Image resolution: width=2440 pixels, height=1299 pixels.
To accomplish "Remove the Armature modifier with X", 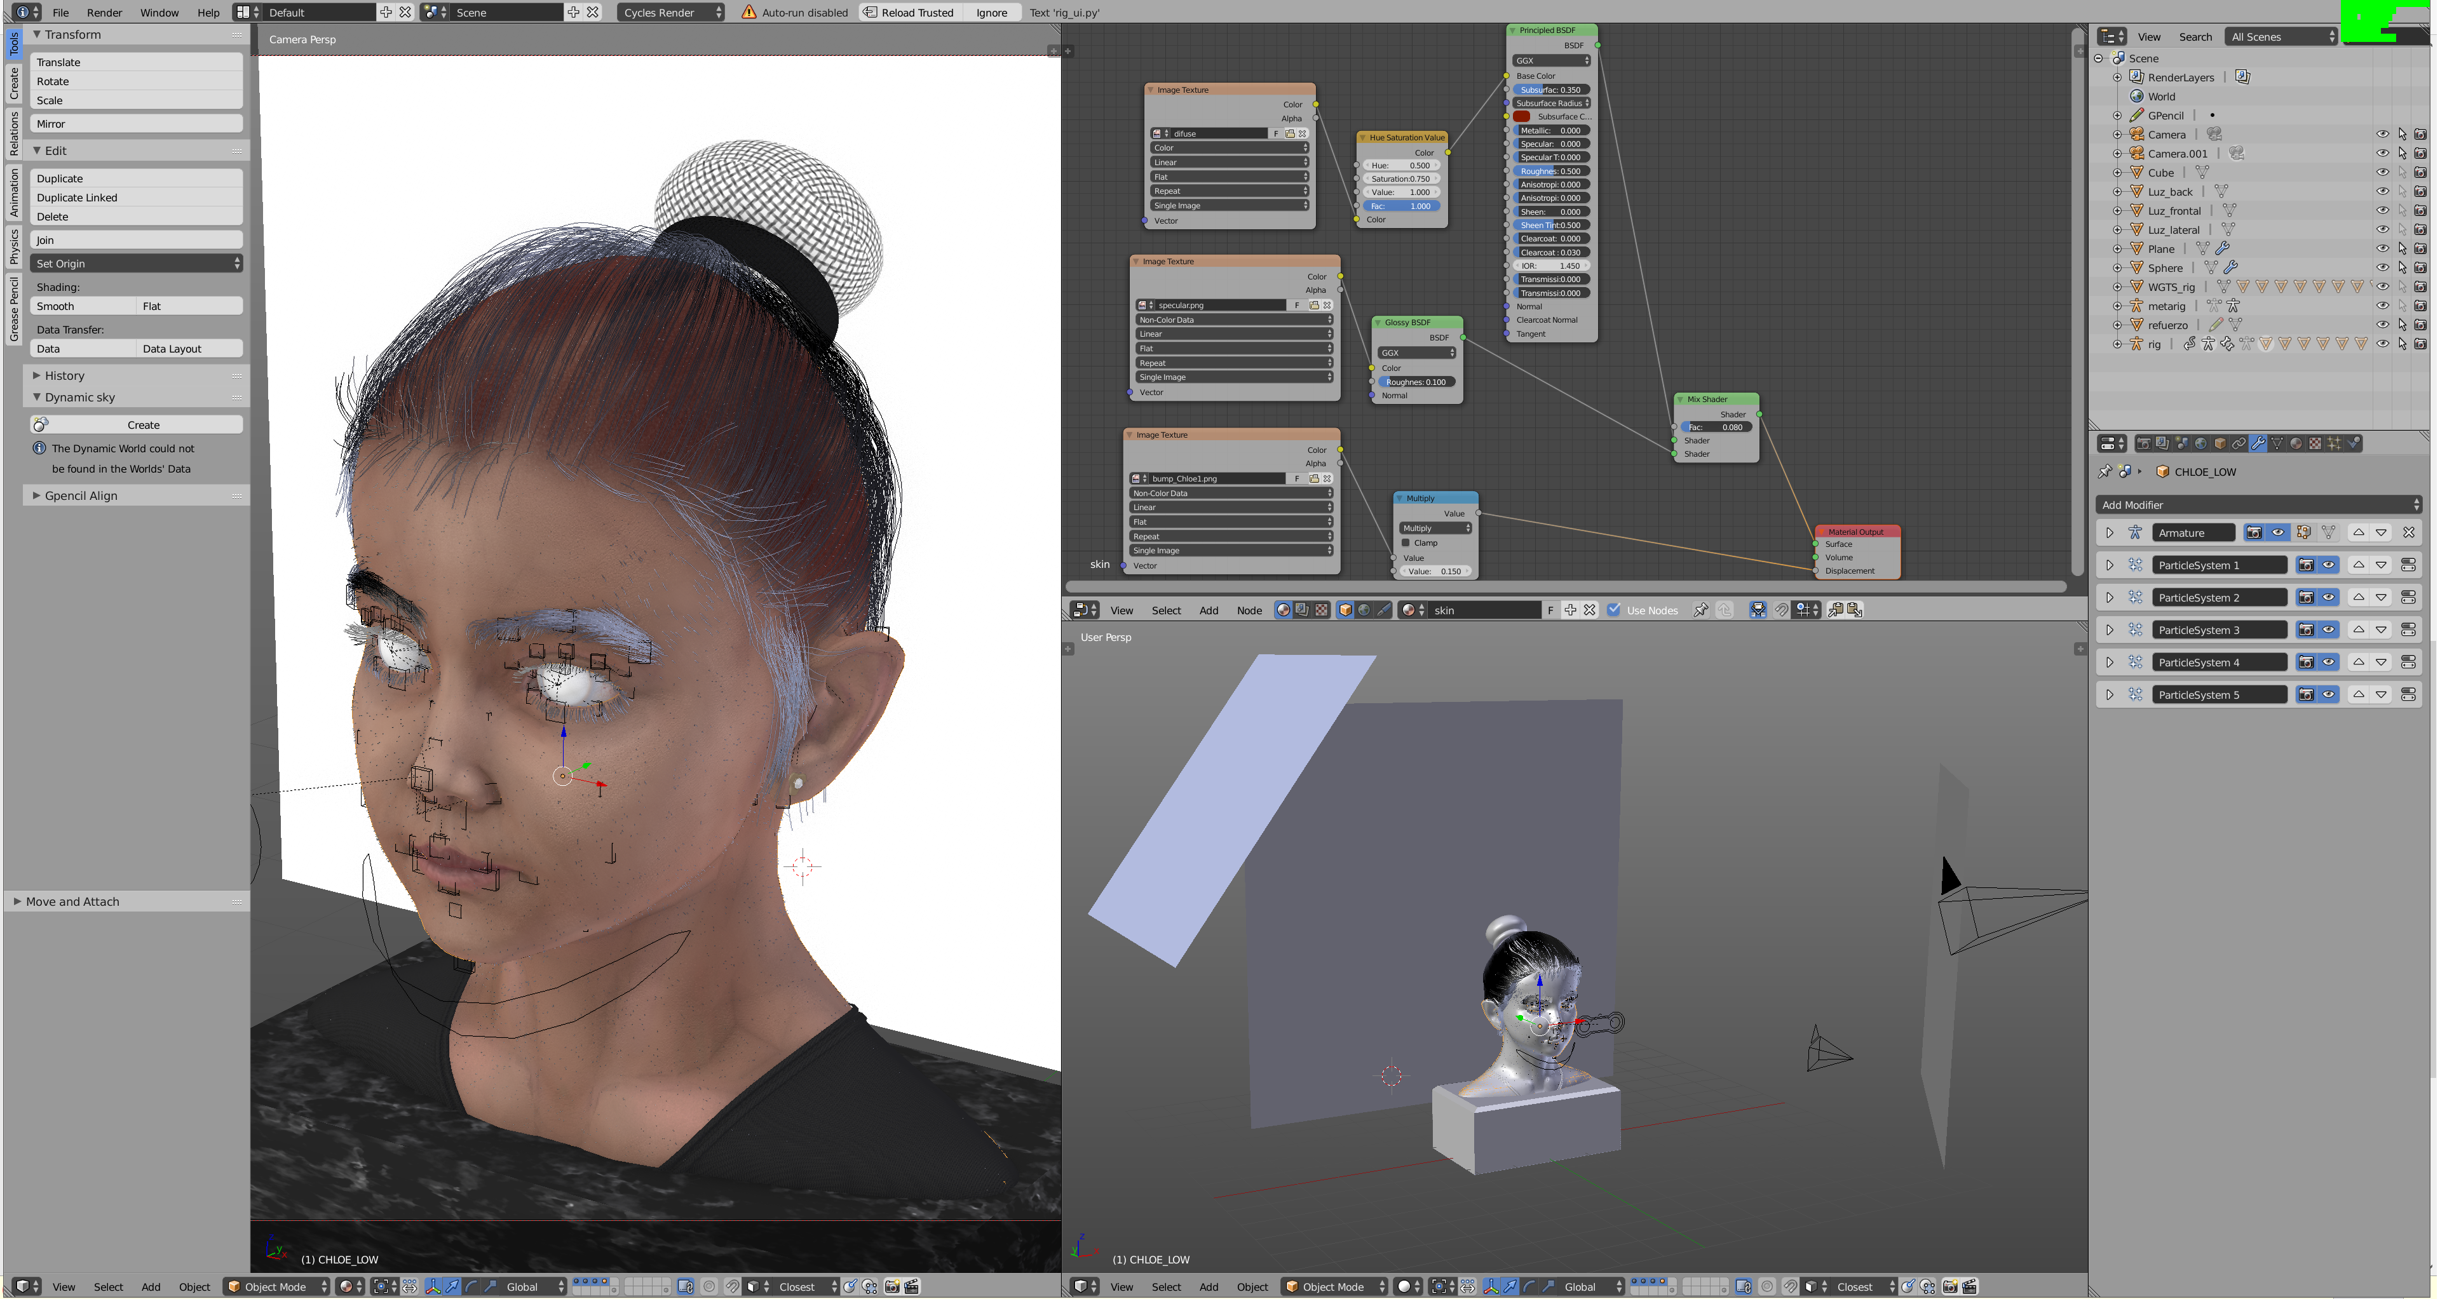I will pos(2409,532).
